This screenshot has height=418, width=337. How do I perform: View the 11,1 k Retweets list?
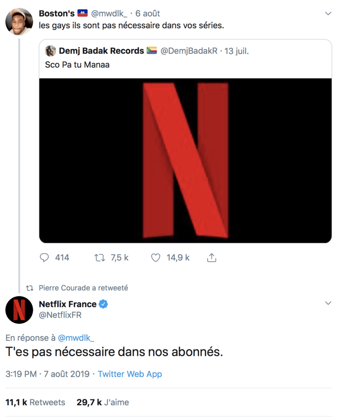[35, 402]
